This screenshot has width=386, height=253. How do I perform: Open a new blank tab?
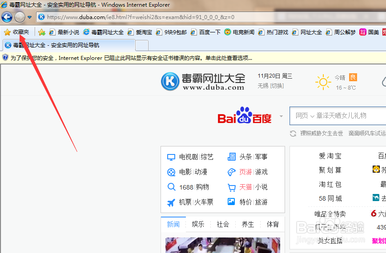(142, 46)
